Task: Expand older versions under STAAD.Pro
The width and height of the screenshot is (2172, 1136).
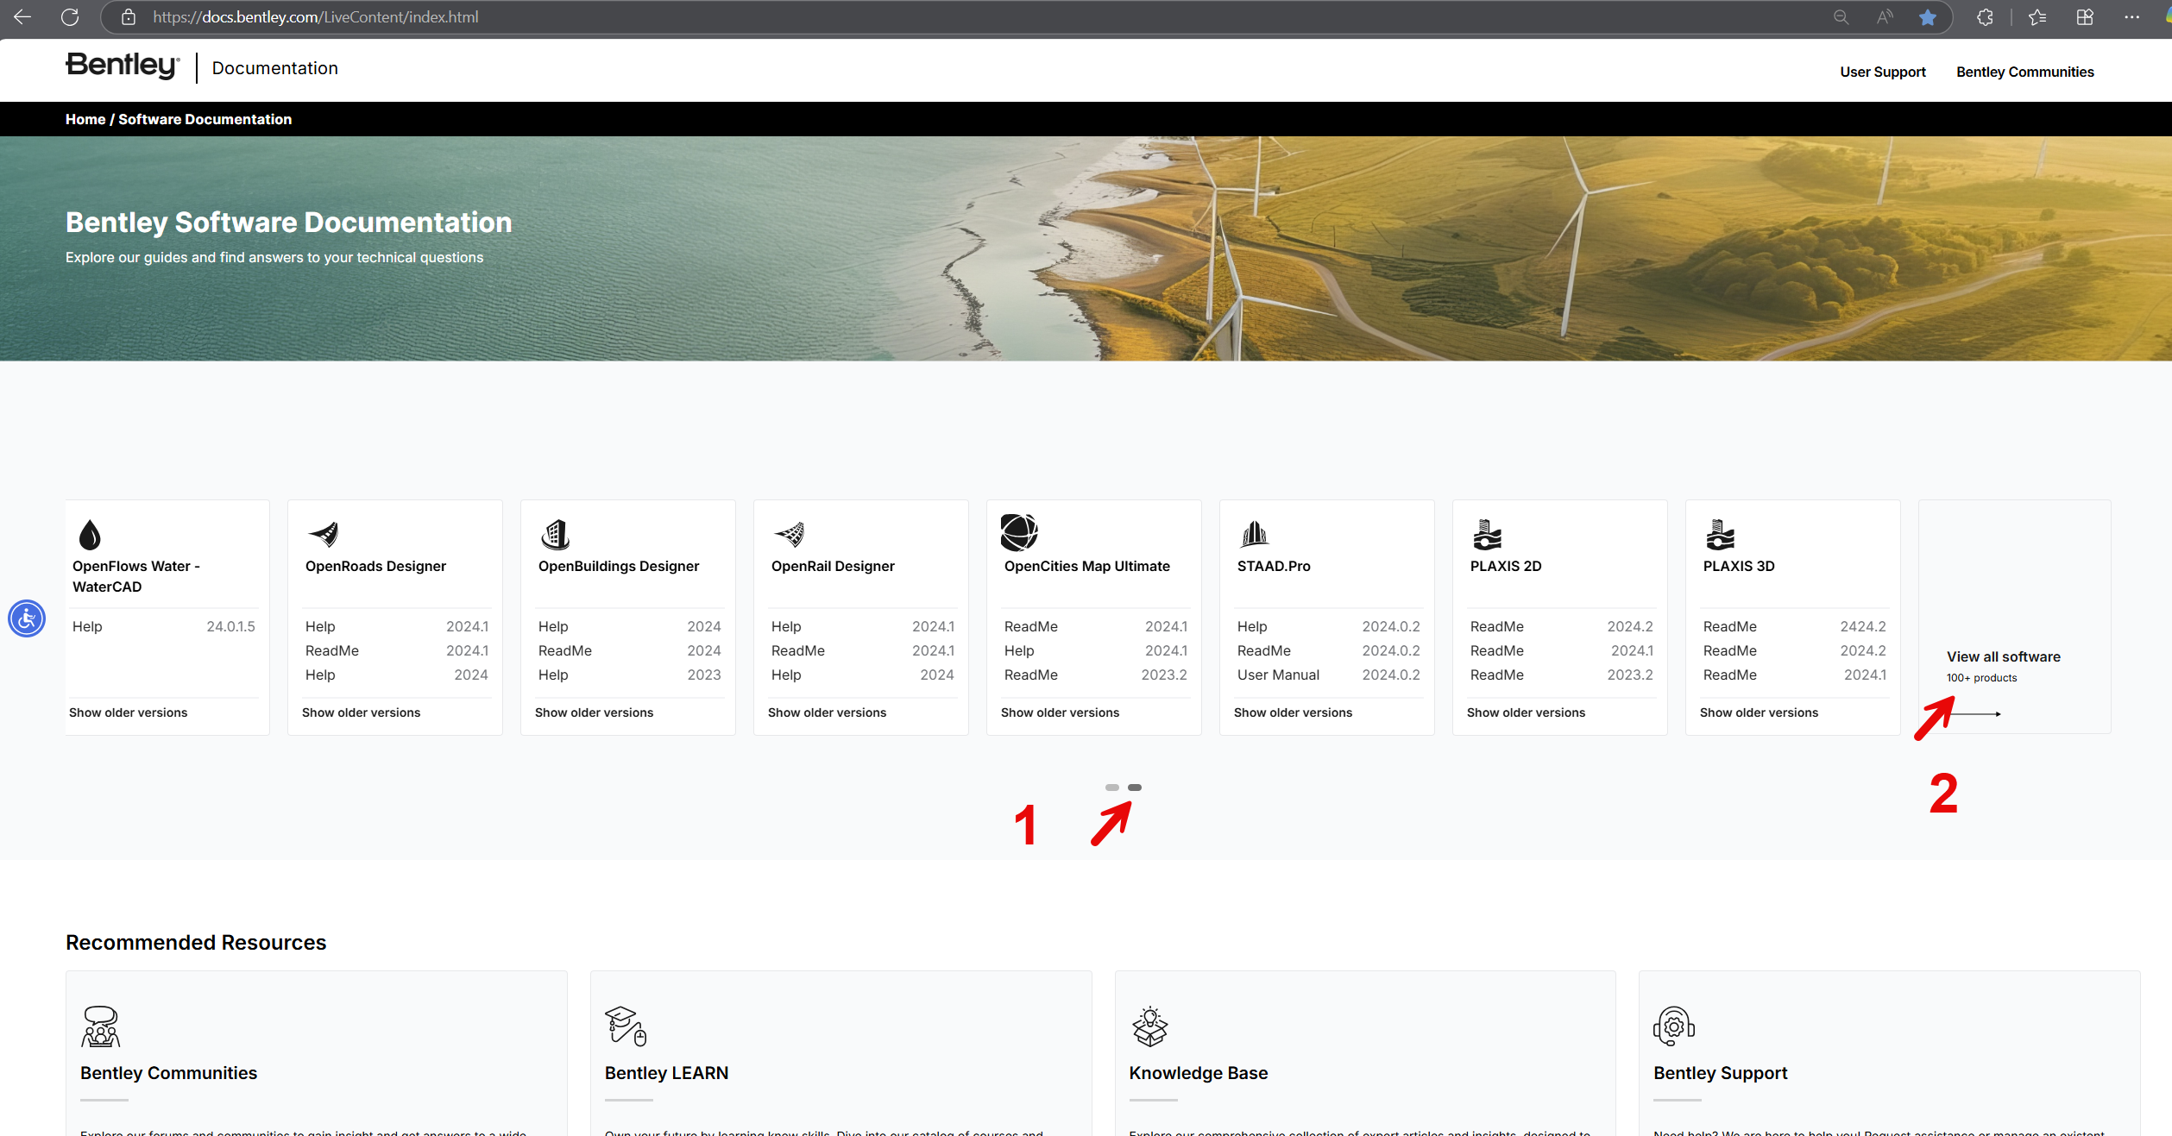Action: point(1292,712)
